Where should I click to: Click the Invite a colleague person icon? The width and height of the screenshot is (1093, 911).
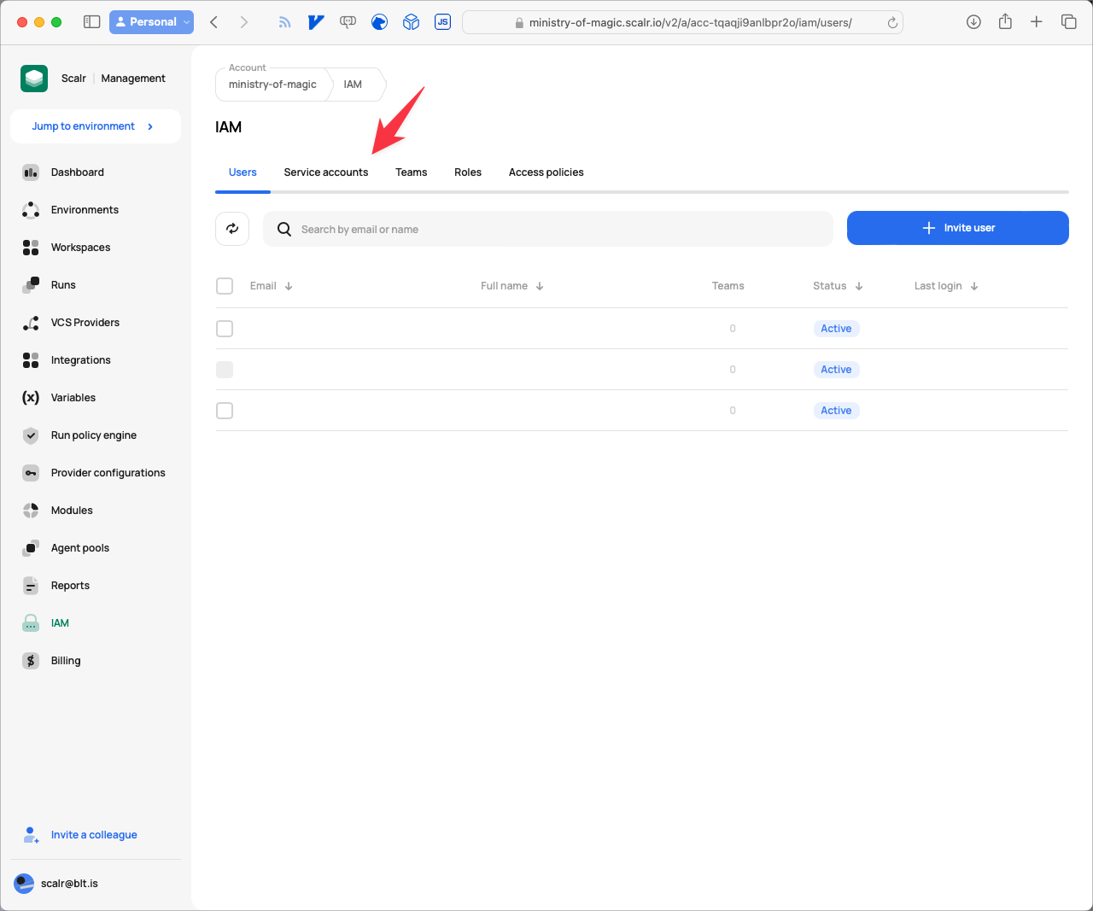31,835
